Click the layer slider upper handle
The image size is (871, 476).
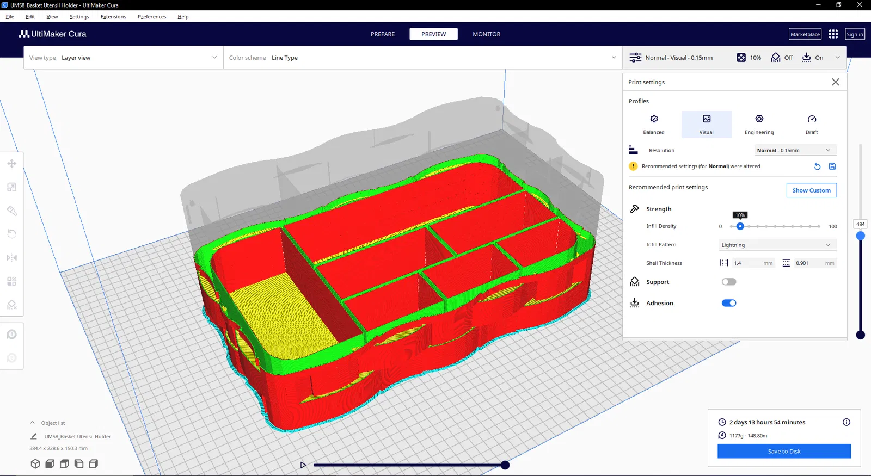860,236
